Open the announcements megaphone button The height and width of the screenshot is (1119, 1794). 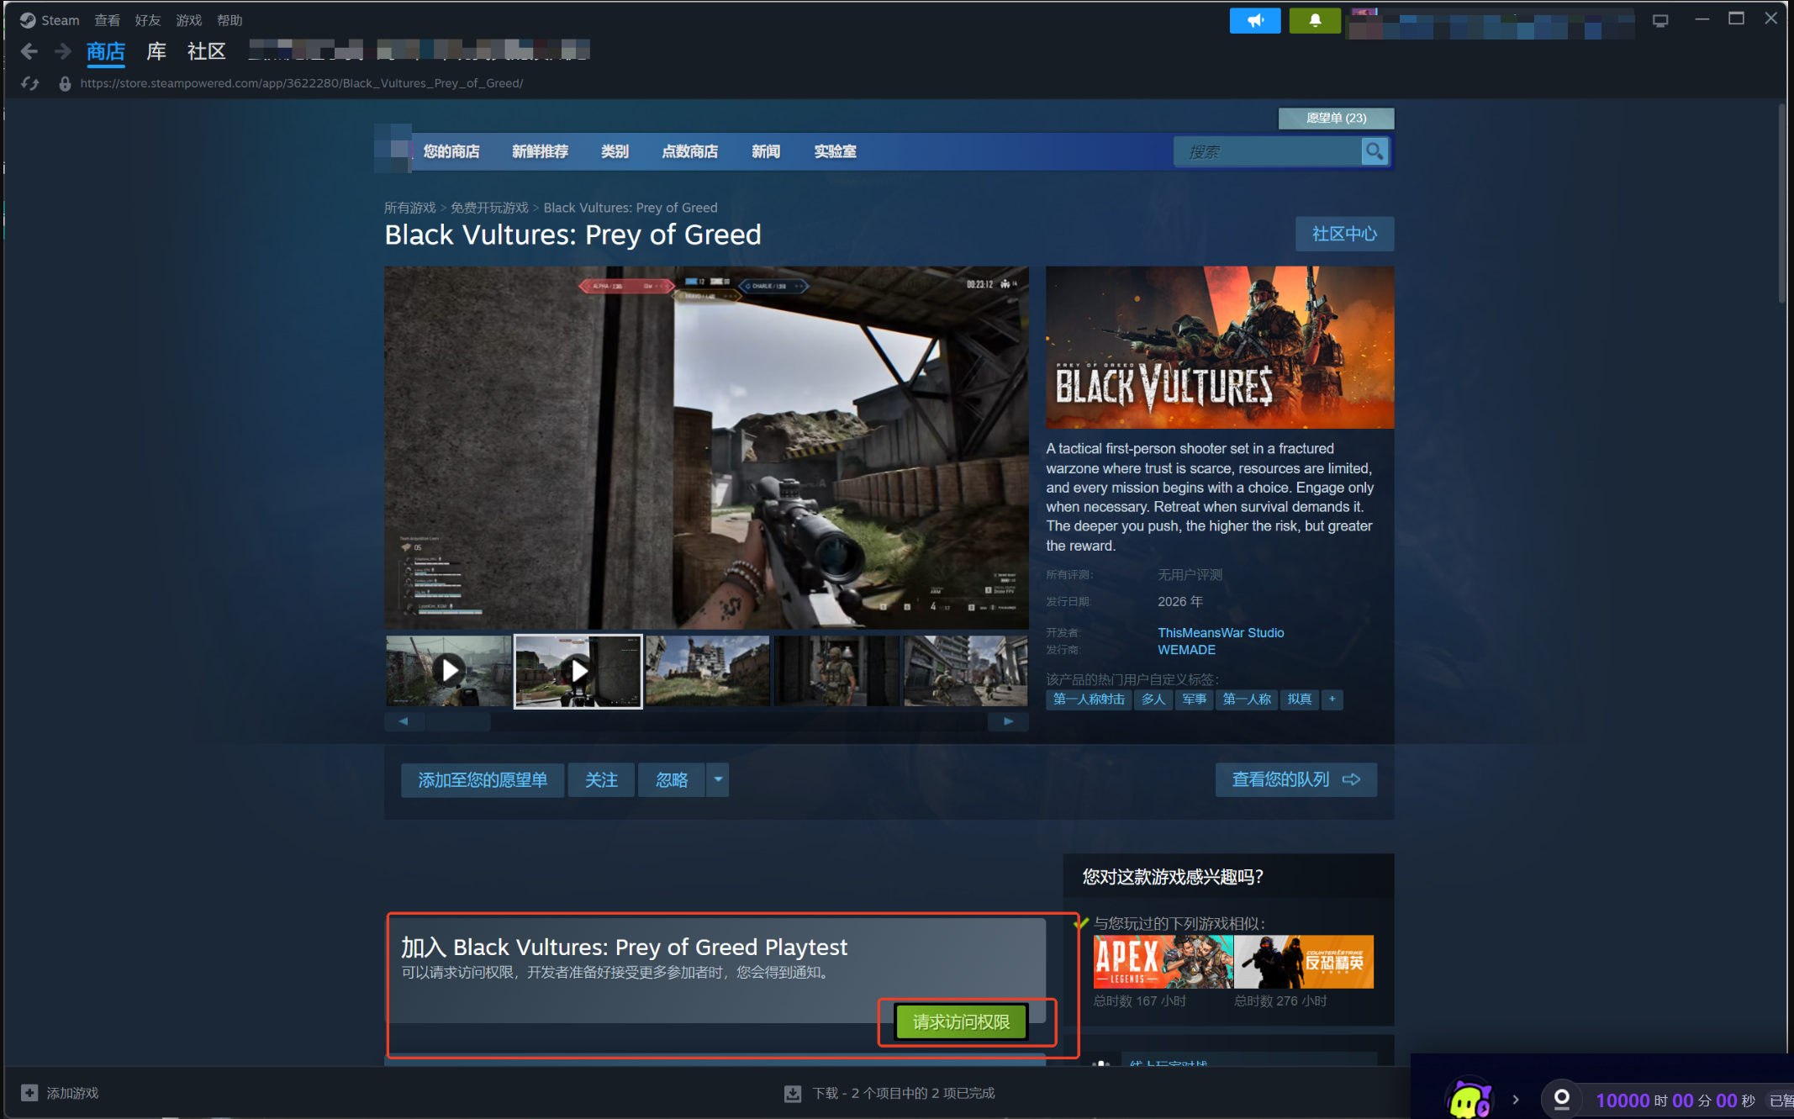[x=1254, y=20]
